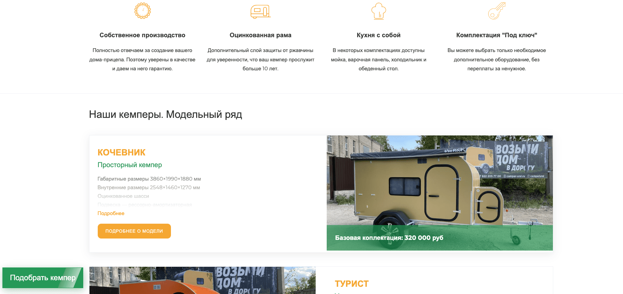
Task: Click the camper trailer icon above Оцинкованная рама
Action: pyautogui.click(x=260, y=11)
